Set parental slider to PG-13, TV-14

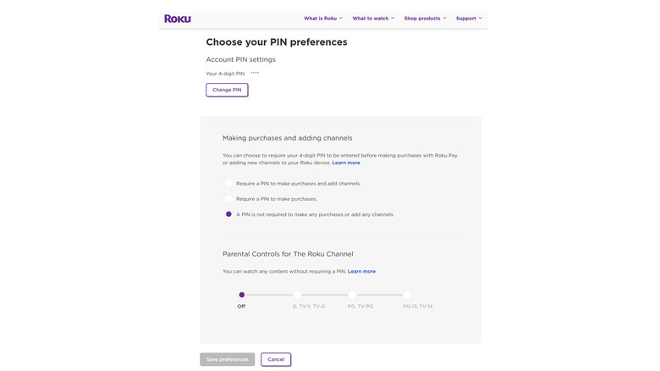click(407, 295)
